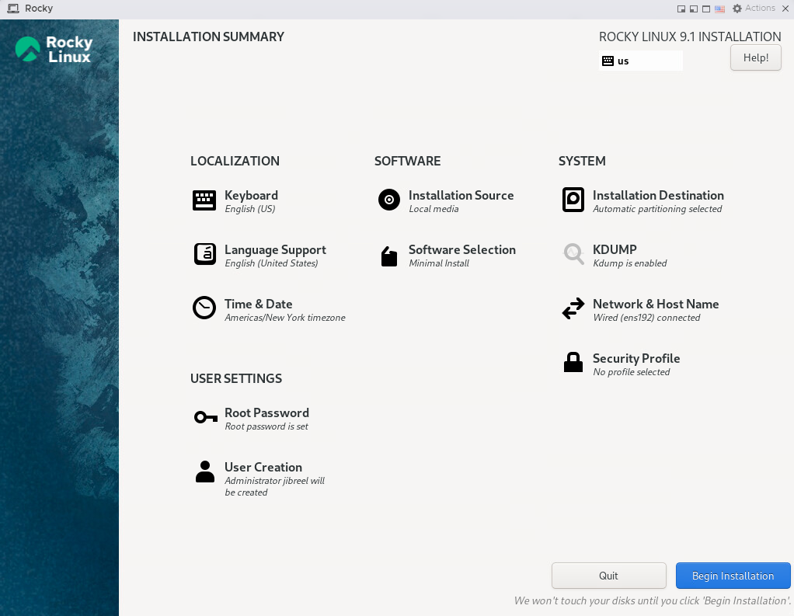Viewport: 794px width, 616px height.
Task: Open KDUMP settings label
Action: [x=615, y=249]
